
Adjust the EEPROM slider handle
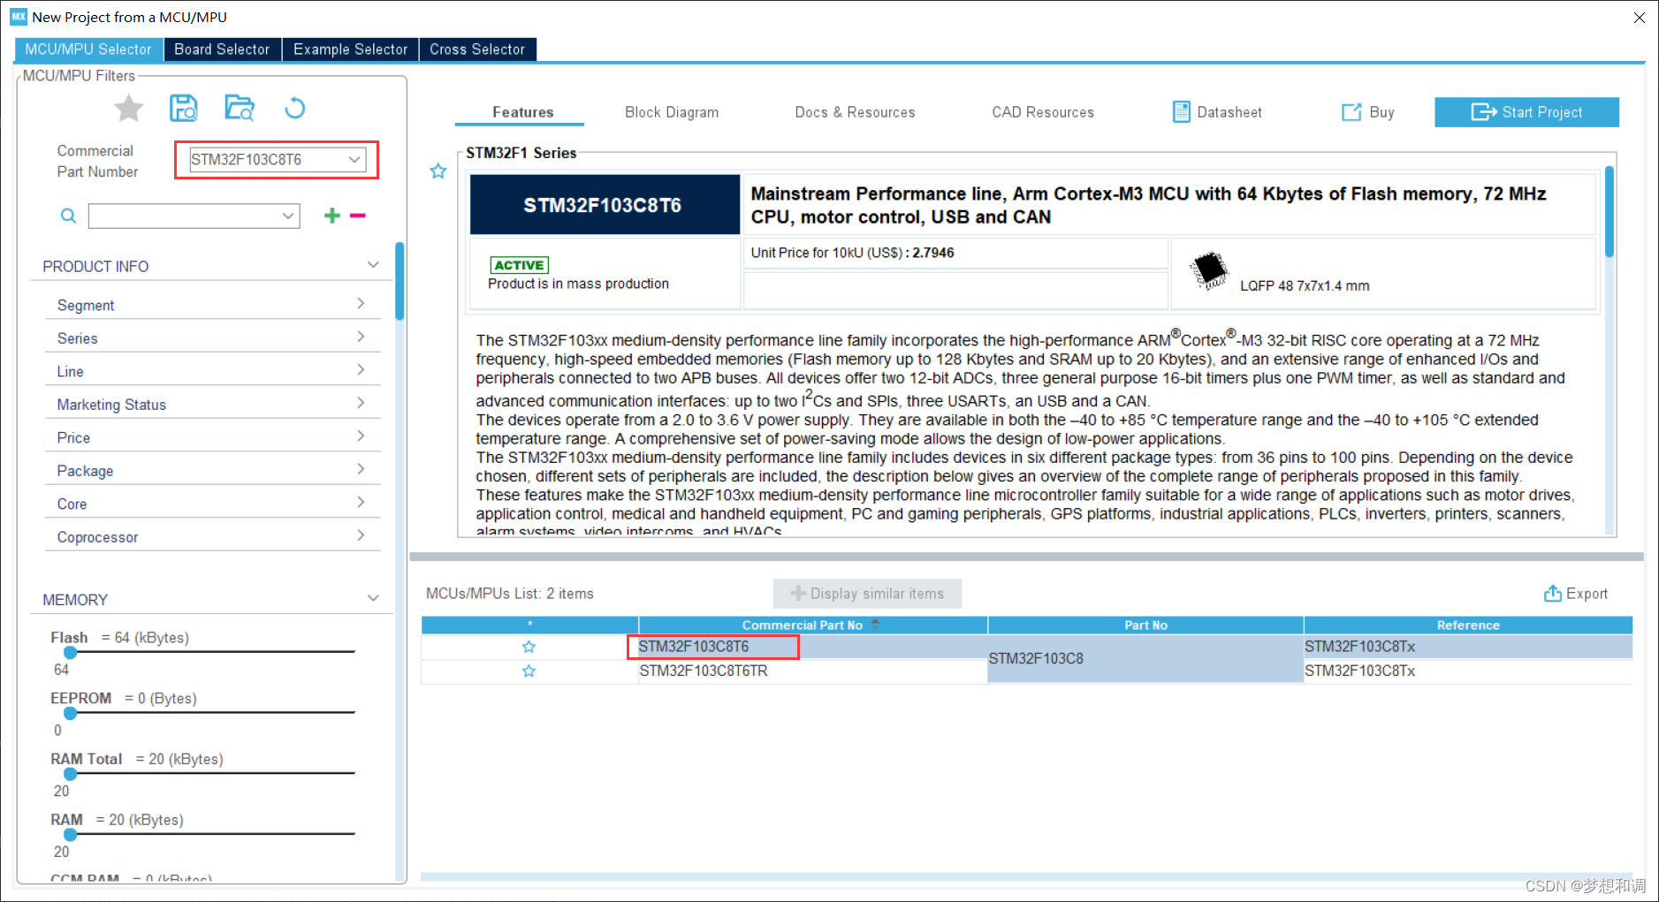70,714
